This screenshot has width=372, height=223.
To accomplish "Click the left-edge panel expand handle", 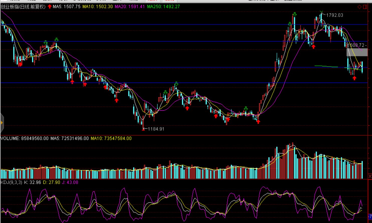I will click(x=2, y=123).
